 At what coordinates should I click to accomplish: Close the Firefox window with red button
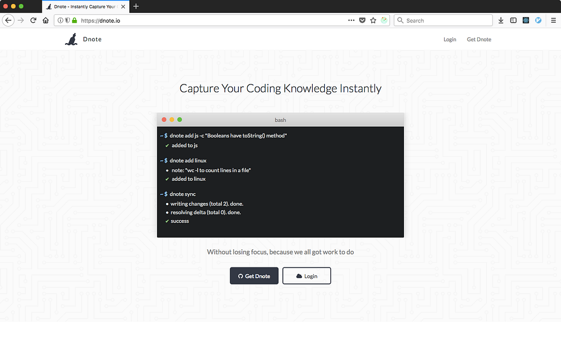point(5,6)
